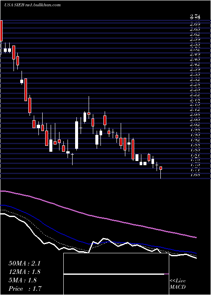211x295 pixels.
Task: Click the last red candle at far right
Action: pyautogui.click(x=161, y=168)
